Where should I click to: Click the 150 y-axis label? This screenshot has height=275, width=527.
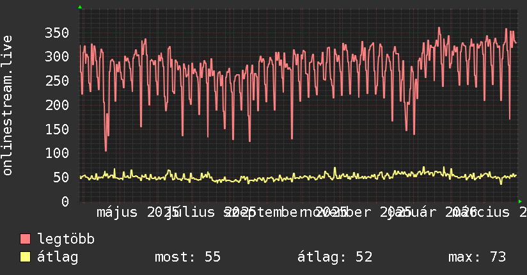[x=57, y=129]
